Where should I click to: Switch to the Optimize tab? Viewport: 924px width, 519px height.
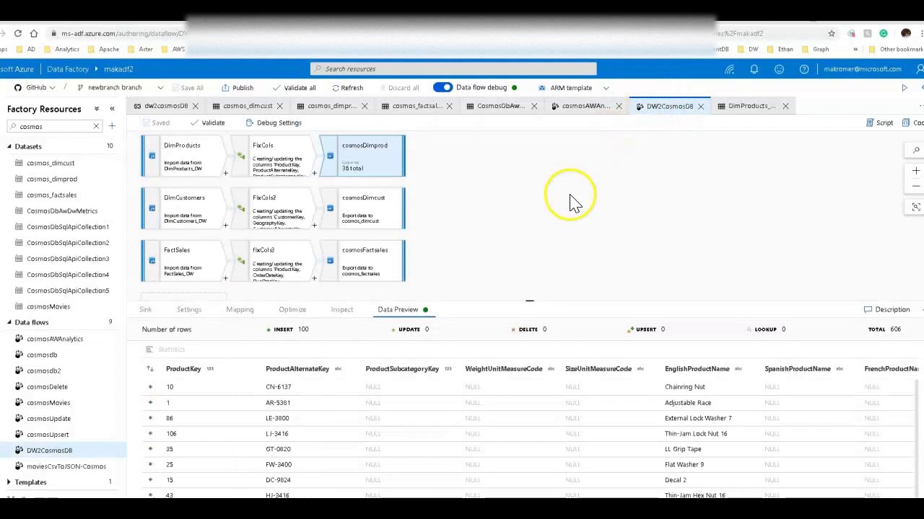click(292, 309)
